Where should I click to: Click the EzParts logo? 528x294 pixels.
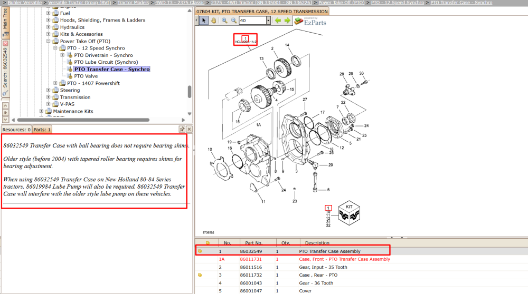(310, 21)
